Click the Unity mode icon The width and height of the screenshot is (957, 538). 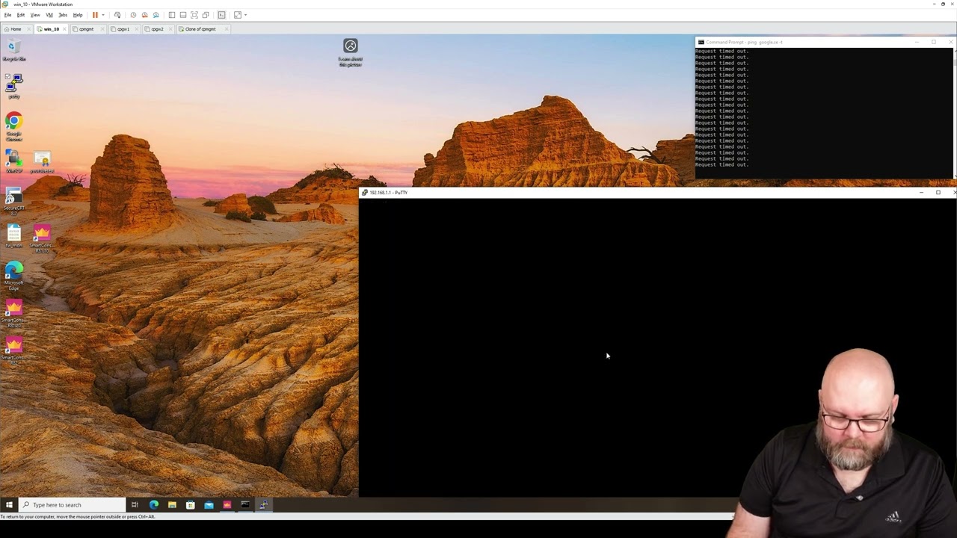[x=206, y=15]
